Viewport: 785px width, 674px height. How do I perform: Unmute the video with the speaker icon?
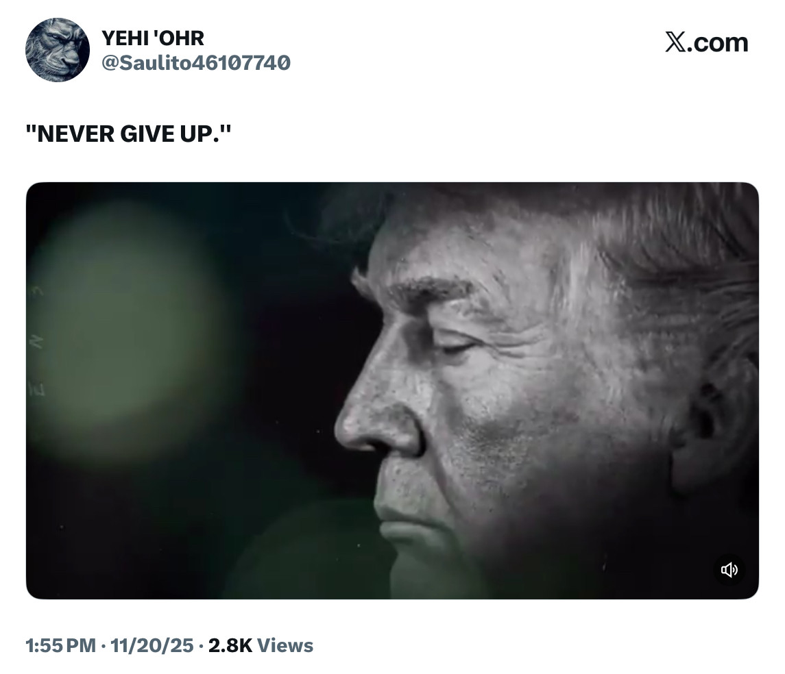pos(729,569)
